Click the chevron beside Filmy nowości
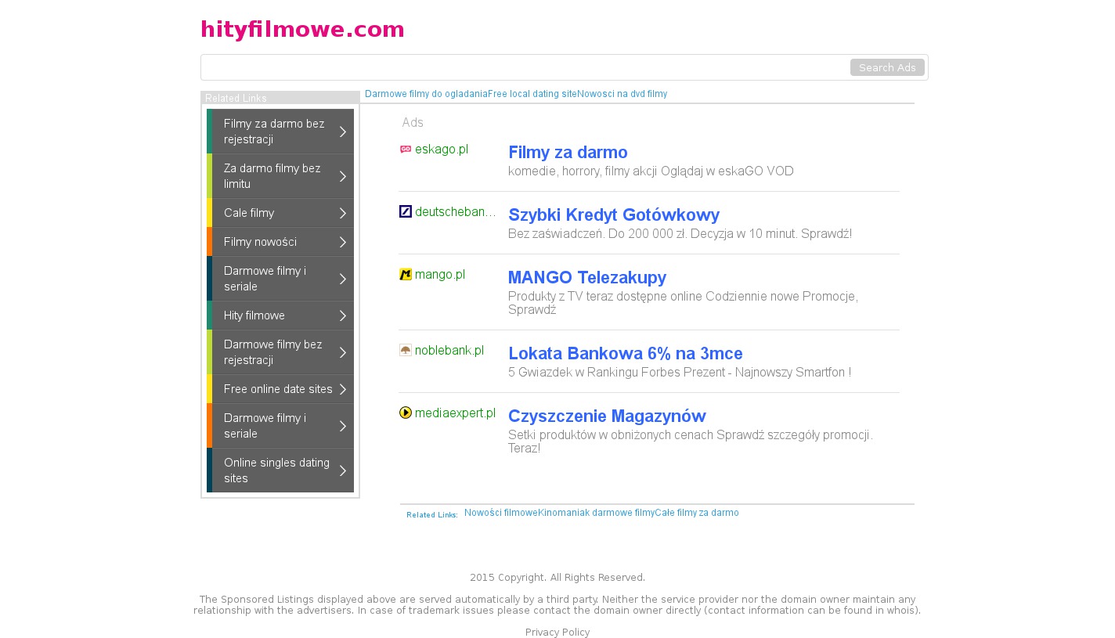 (x=343, y=242)
